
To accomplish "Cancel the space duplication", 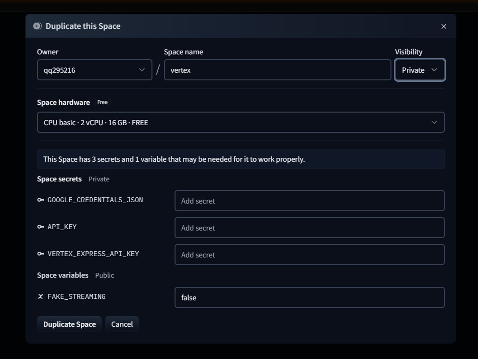I will [122, 324].
